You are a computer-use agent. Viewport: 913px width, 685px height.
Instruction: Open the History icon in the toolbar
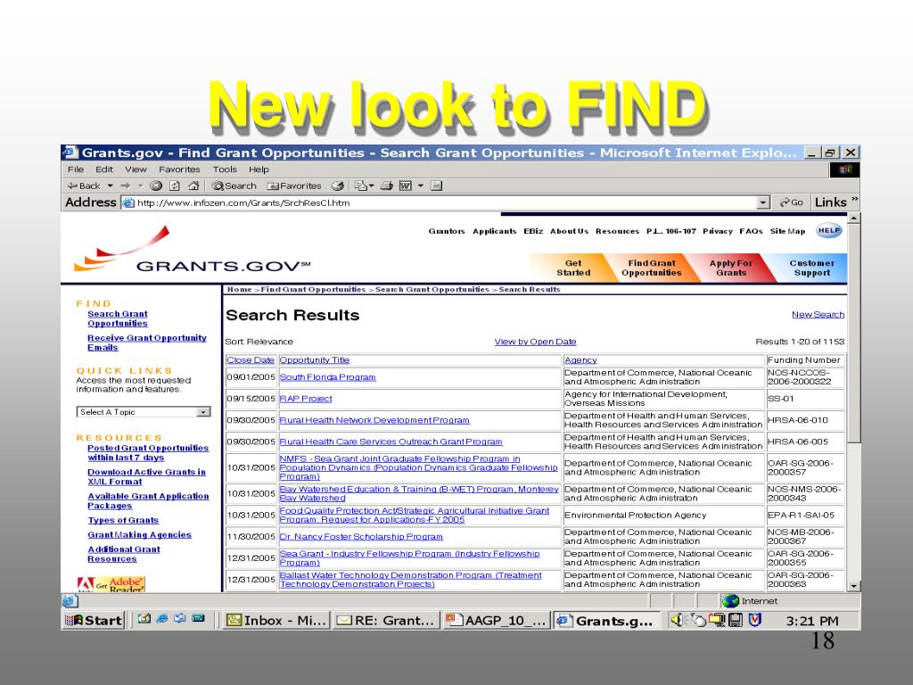(x=337, y=186)
